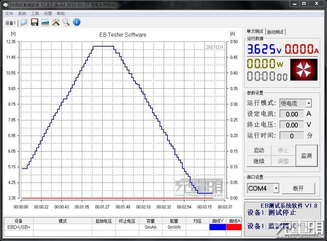Open the 设置 menu
The height and width of the screenshot is (241, 327).
[48, 13]
